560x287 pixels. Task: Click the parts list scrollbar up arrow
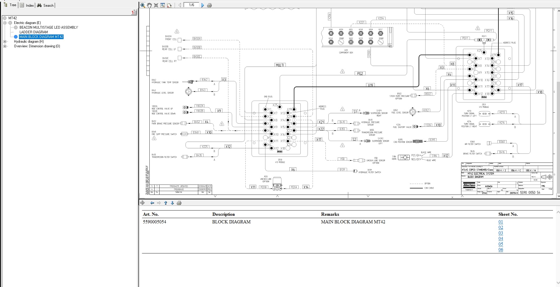(558, 212)
